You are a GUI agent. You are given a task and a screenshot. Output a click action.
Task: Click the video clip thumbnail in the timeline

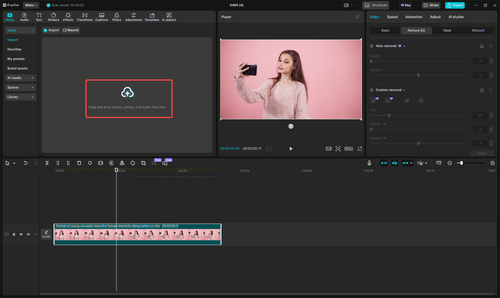point(137,235)
